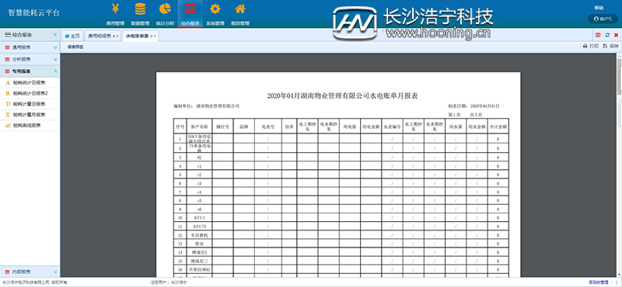The image size is (622, 287).
Task: Click the 合计金额 column header
Action: (x=498, y=126)
